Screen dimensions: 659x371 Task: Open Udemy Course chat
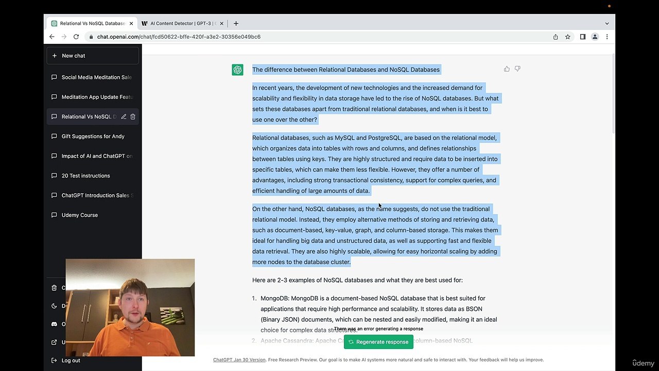[x=93, y=215]
